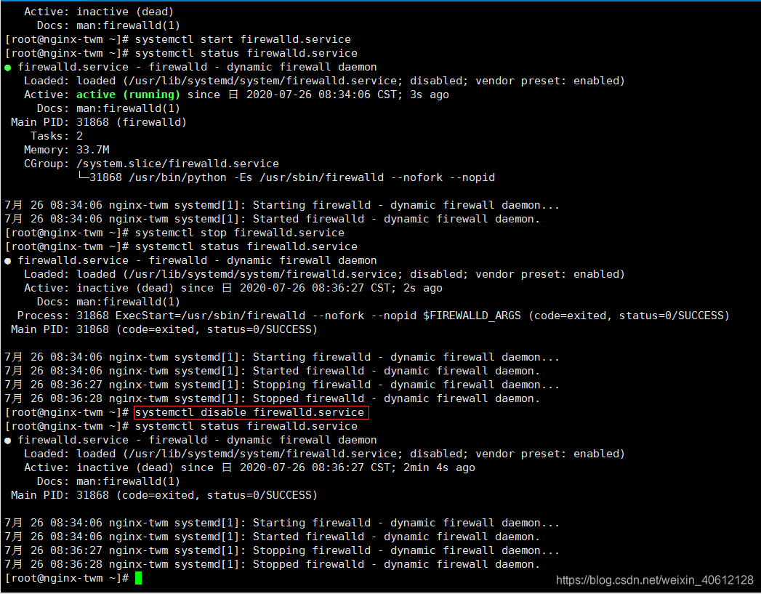The height and width of the screenshot is (594, 761).
Task: Click the "Process: 31868 ExecStart=" line
Action: pos(373,316)
